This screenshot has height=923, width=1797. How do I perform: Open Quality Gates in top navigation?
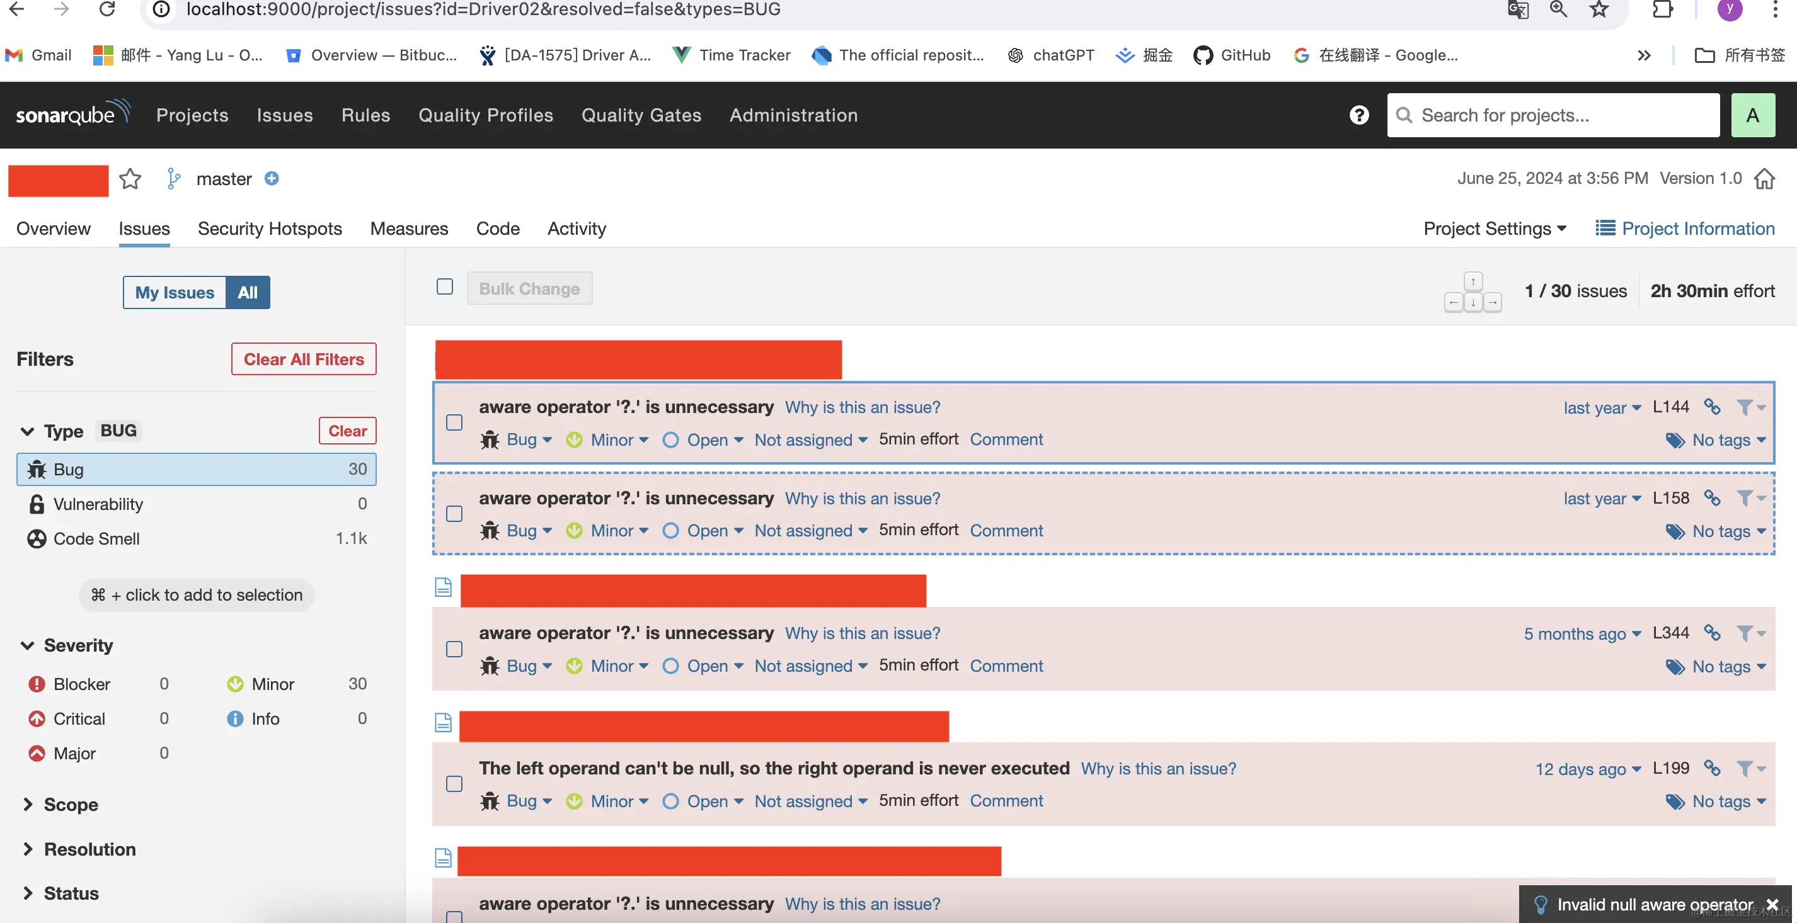641,115
